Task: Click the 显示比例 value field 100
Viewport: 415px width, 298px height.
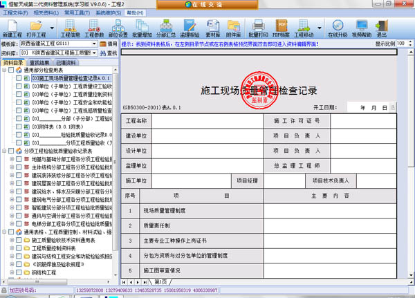Action: pos(402,44)
